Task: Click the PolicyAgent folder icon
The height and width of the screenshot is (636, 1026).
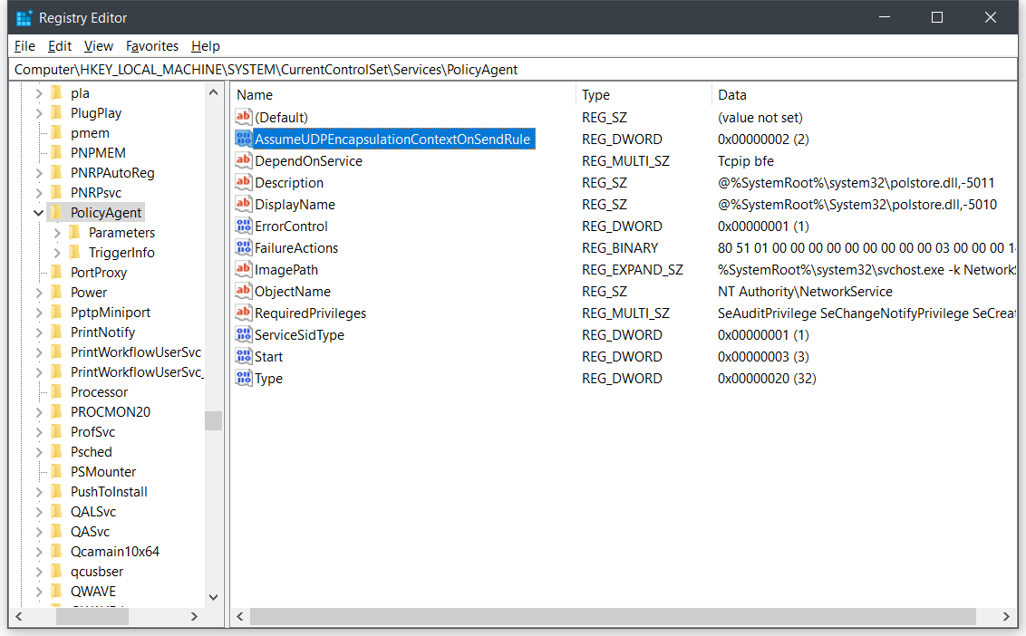Action: coord(57,213)
